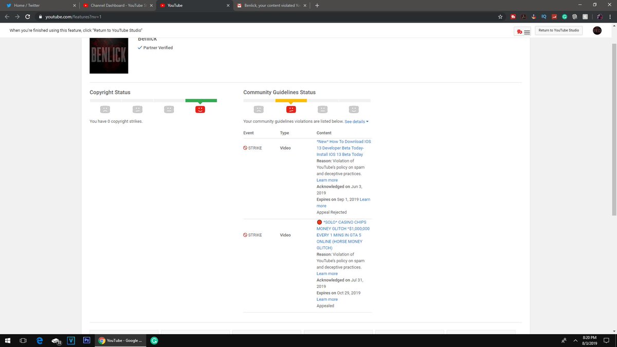
Task: Open the Chrome three-dot menu
Action: pos(610,17)
